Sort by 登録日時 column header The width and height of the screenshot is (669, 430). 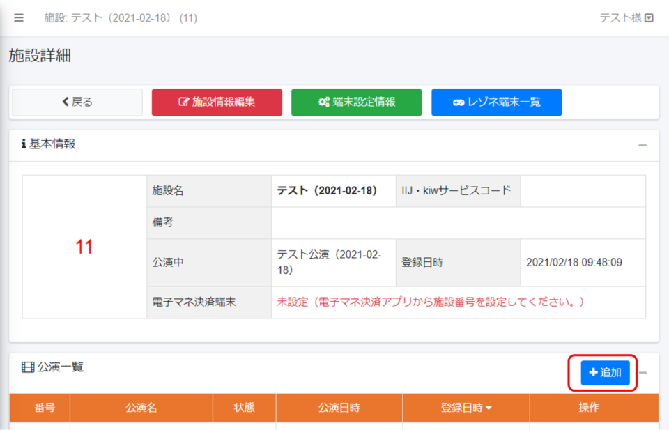coord(466,408)
